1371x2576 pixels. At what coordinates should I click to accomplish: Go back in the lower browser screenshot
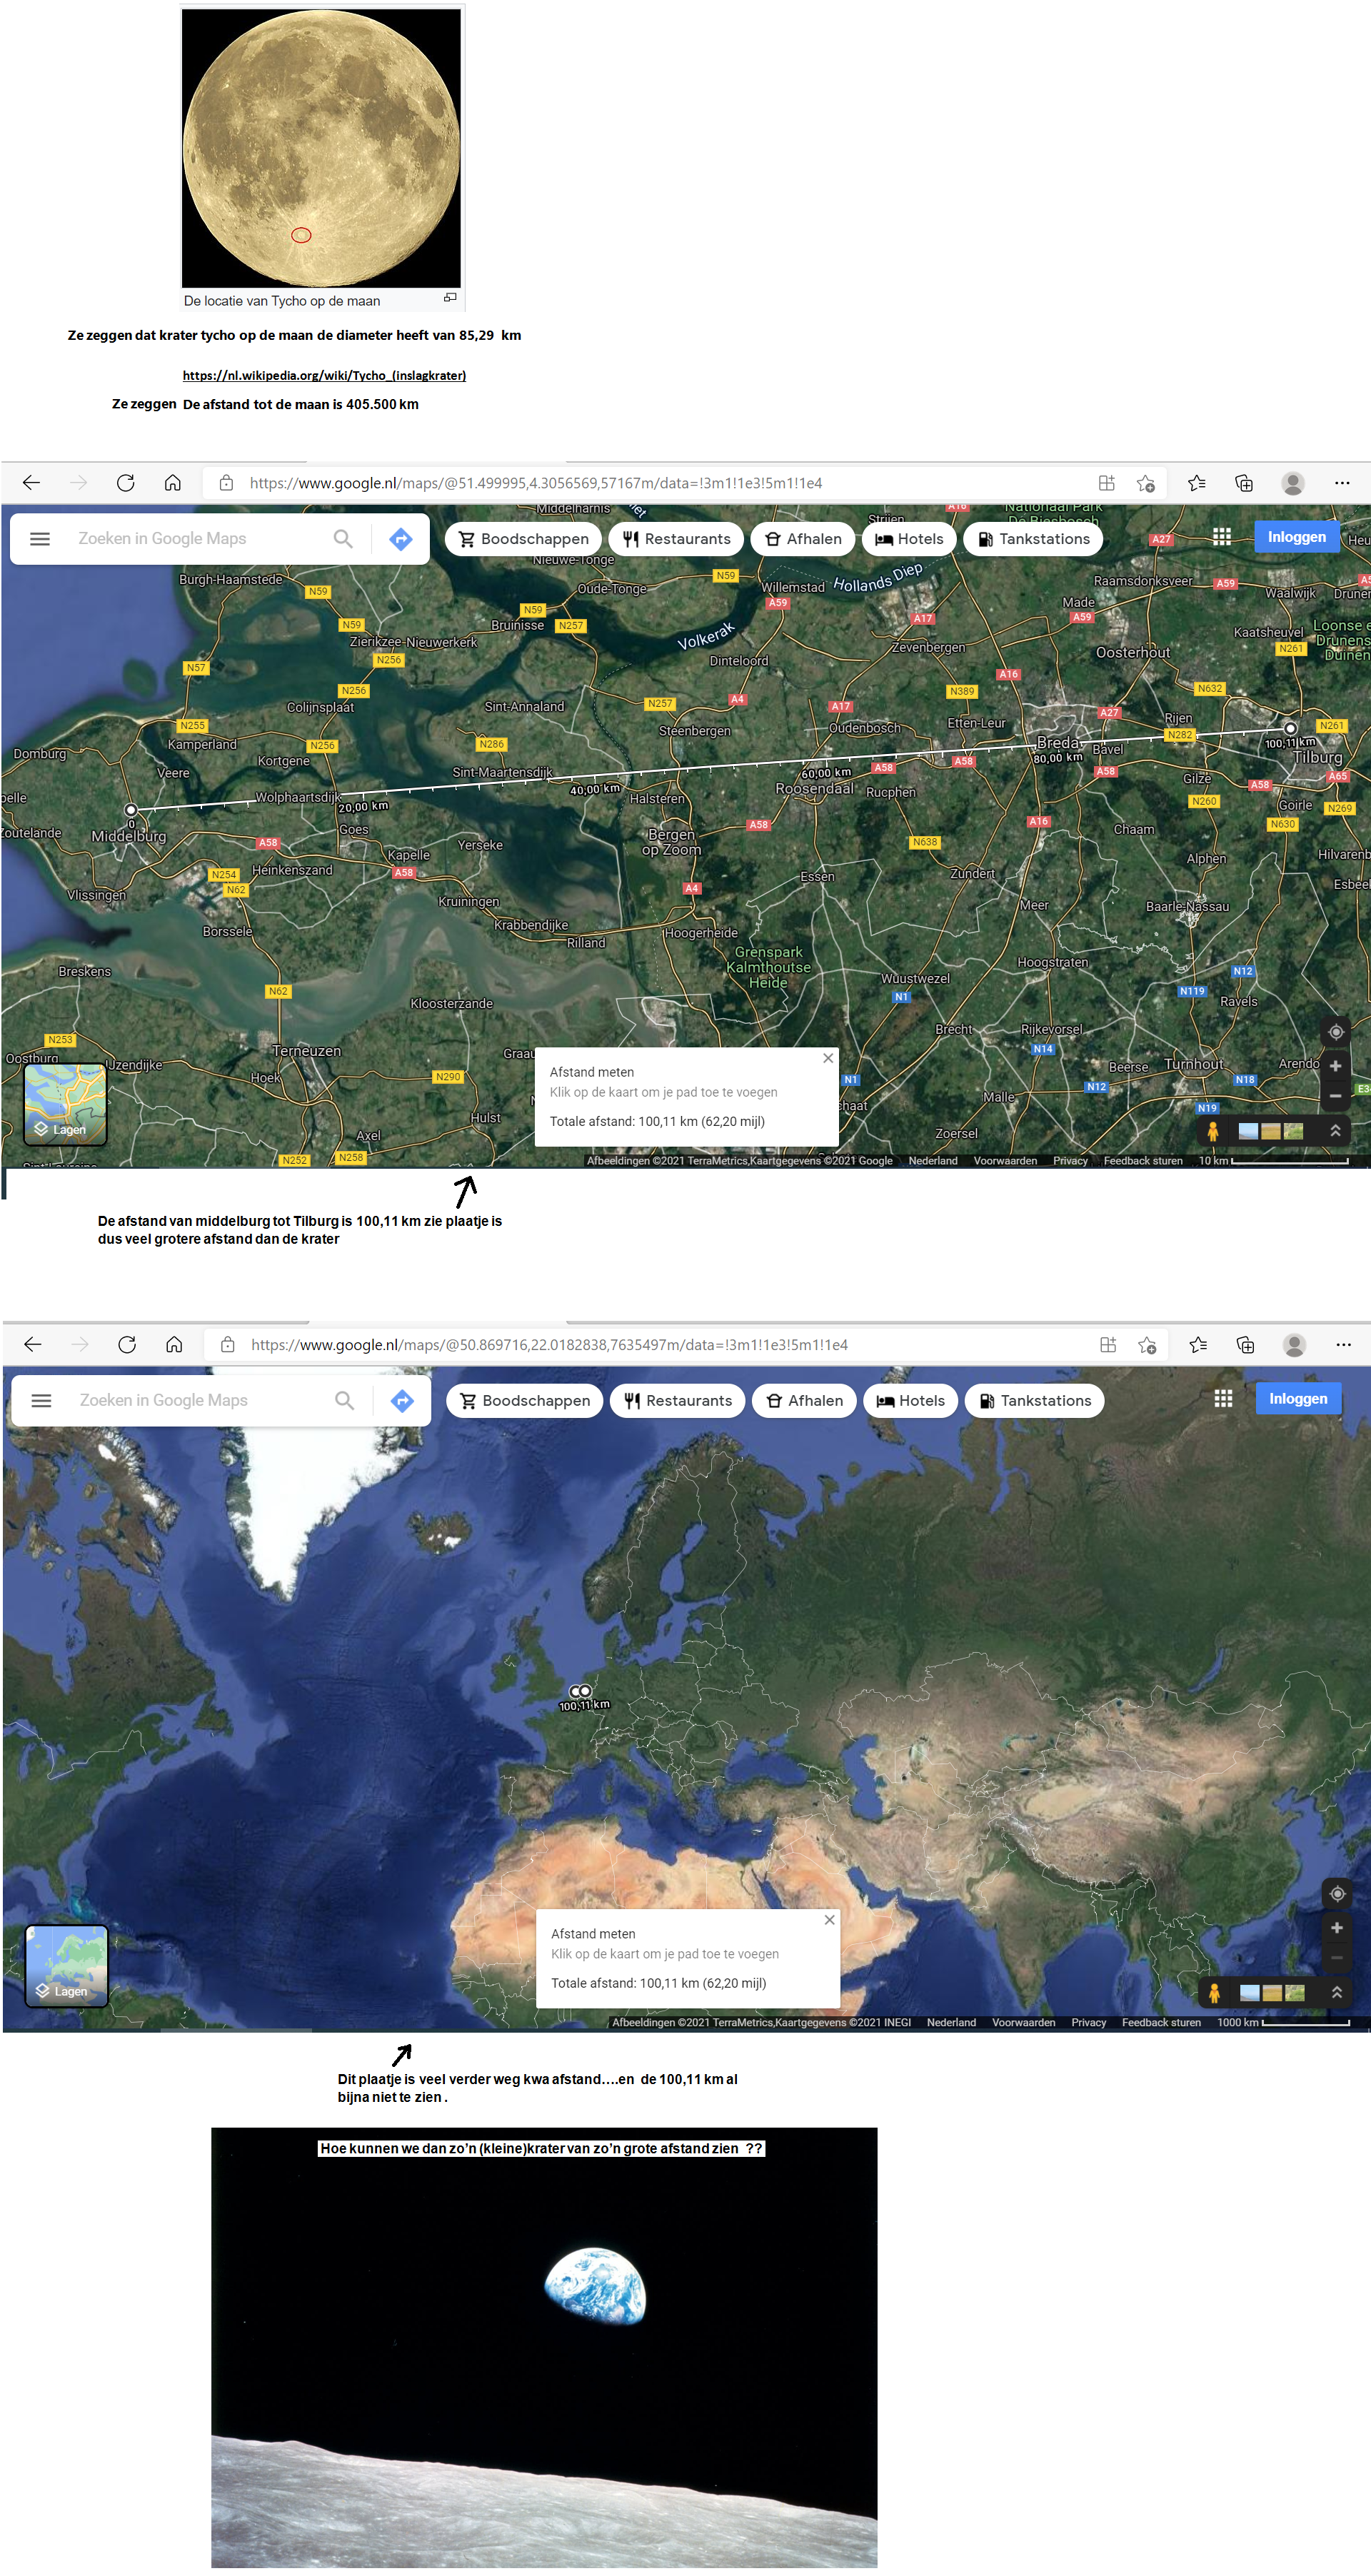(33, 1345)
